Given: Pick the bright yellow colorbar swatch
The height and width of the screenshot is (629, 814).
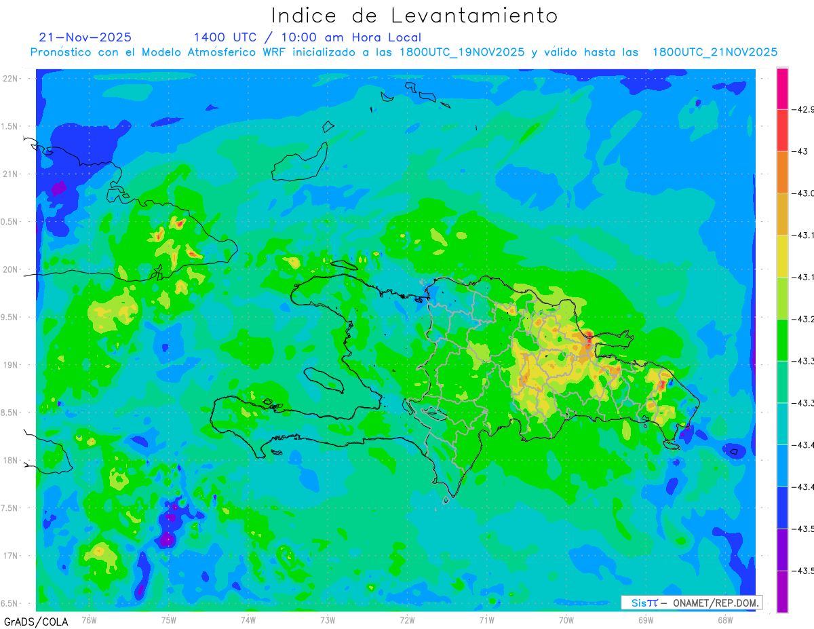Looking at the screenshot, I should point(782,256).
